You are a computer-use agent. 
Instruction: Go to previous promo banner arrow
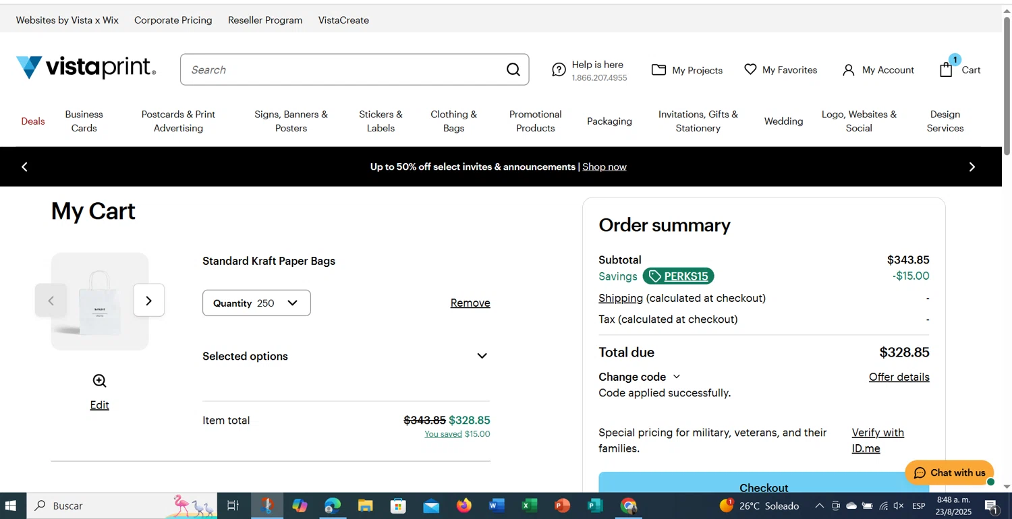[x=25, y=166]
